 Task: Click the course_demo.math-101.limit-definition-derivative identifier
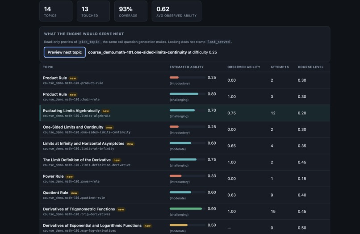pyautogui.click(x=87, y=165)
